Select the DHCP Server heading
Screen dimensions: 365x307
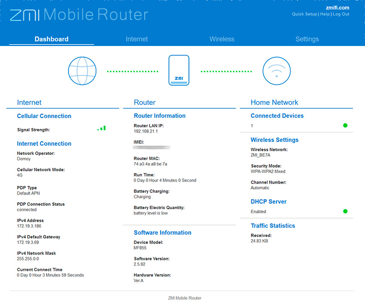tap(268, 201)
